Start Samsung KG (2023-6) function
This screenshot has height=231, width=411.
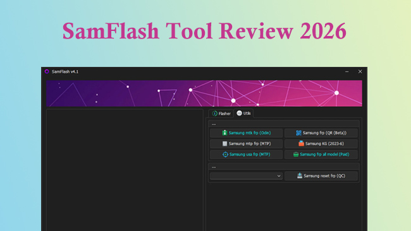pyautogui.click(x=321, y=144)
